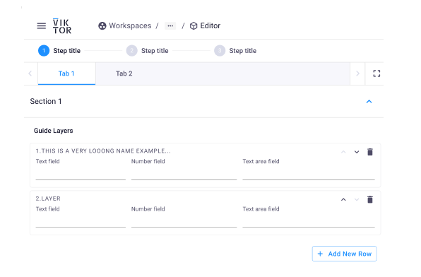421x277 pixels.
Task: Select step 1 in the stepper
Action: 59,50
